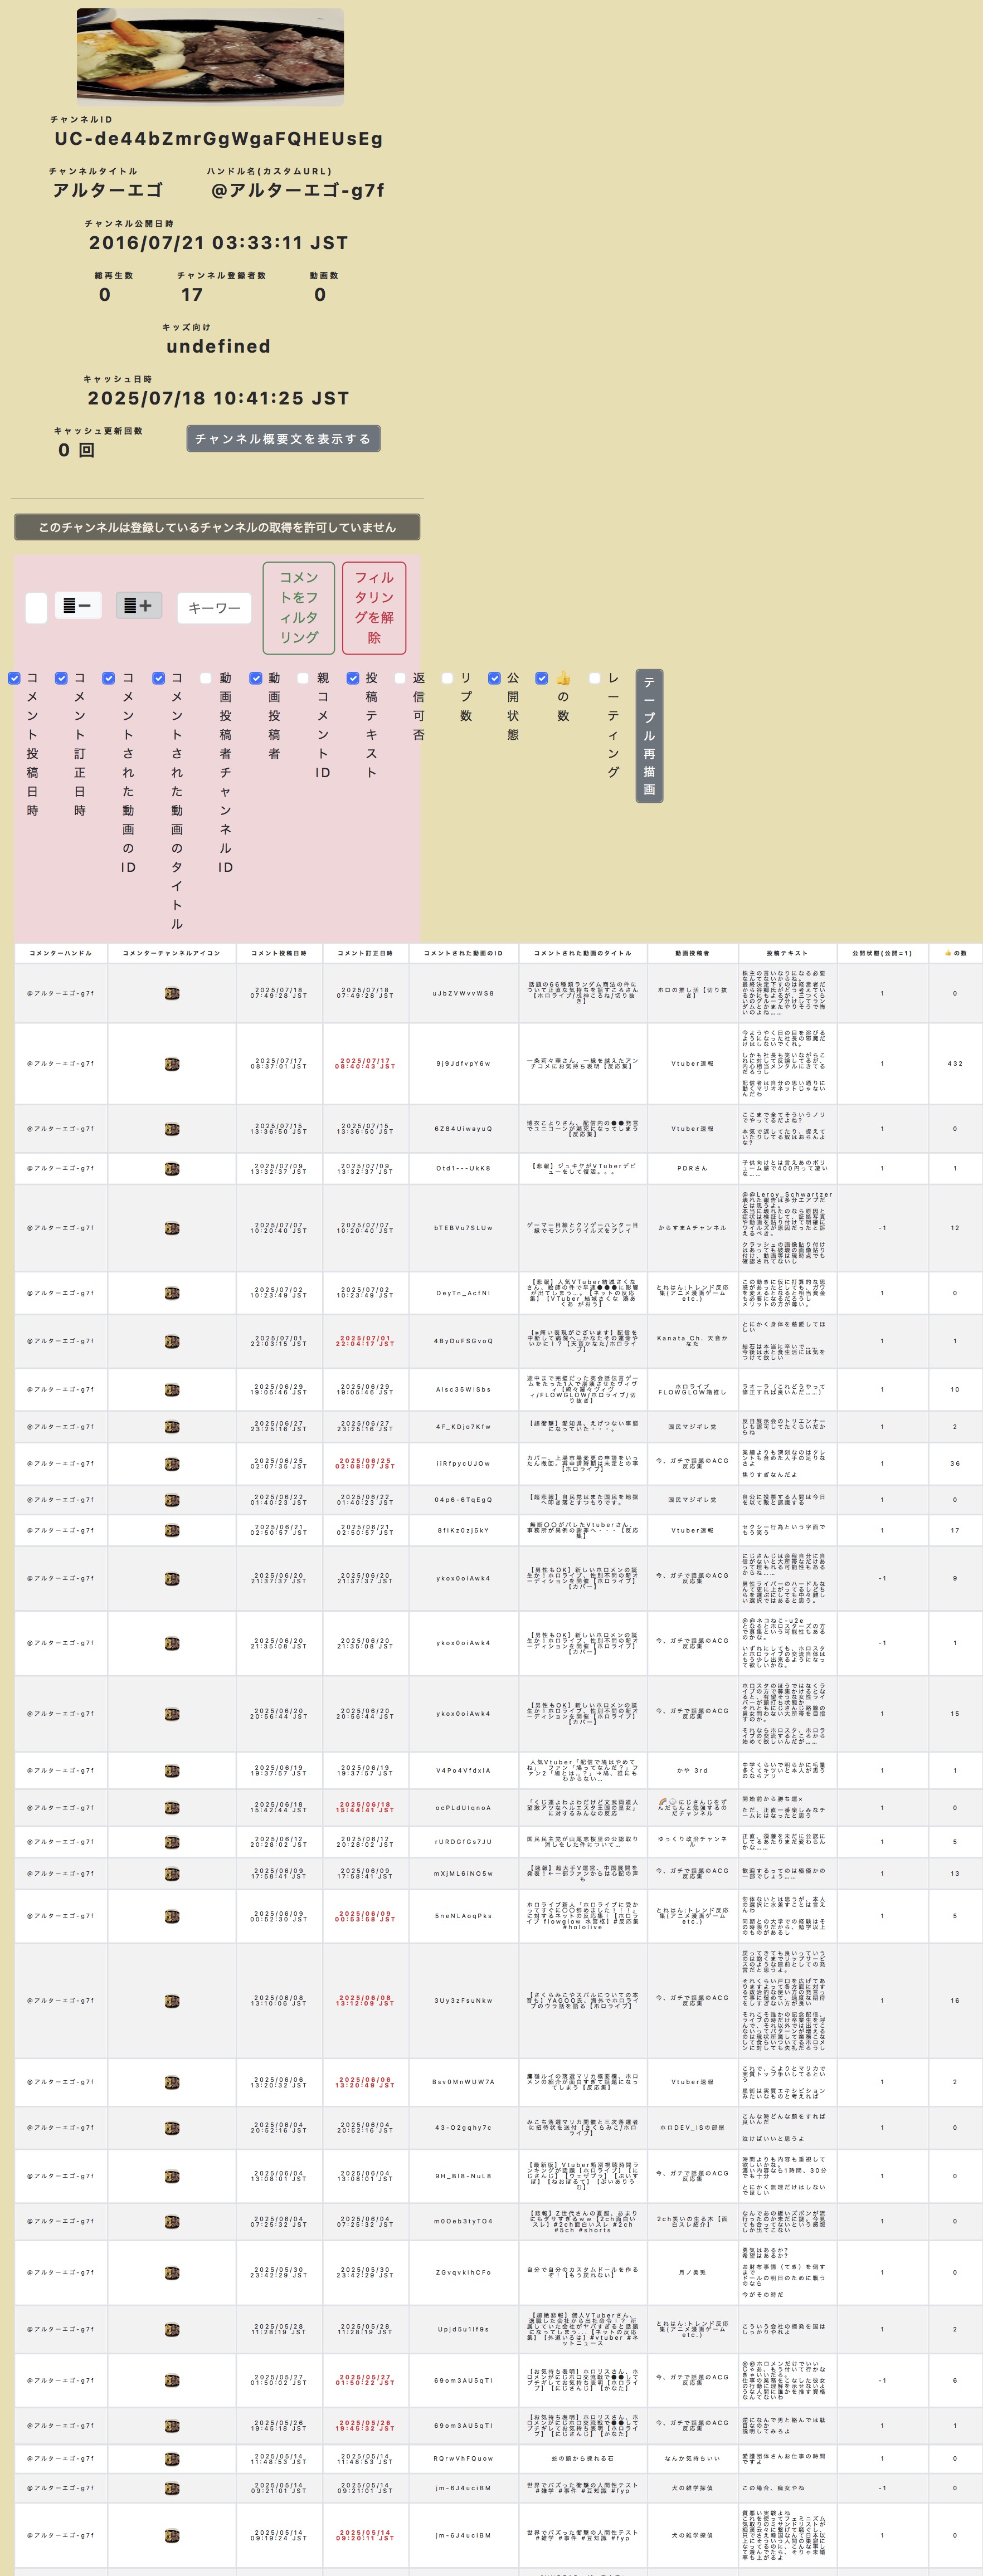Click commenter icon in row AIsc35WISbs

pyautogui.click(x=172, y=1390)
